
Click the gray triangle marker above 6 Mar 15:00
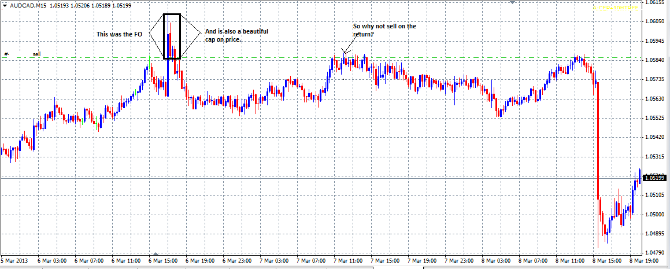pyautogui.click(x=154, y=253)
